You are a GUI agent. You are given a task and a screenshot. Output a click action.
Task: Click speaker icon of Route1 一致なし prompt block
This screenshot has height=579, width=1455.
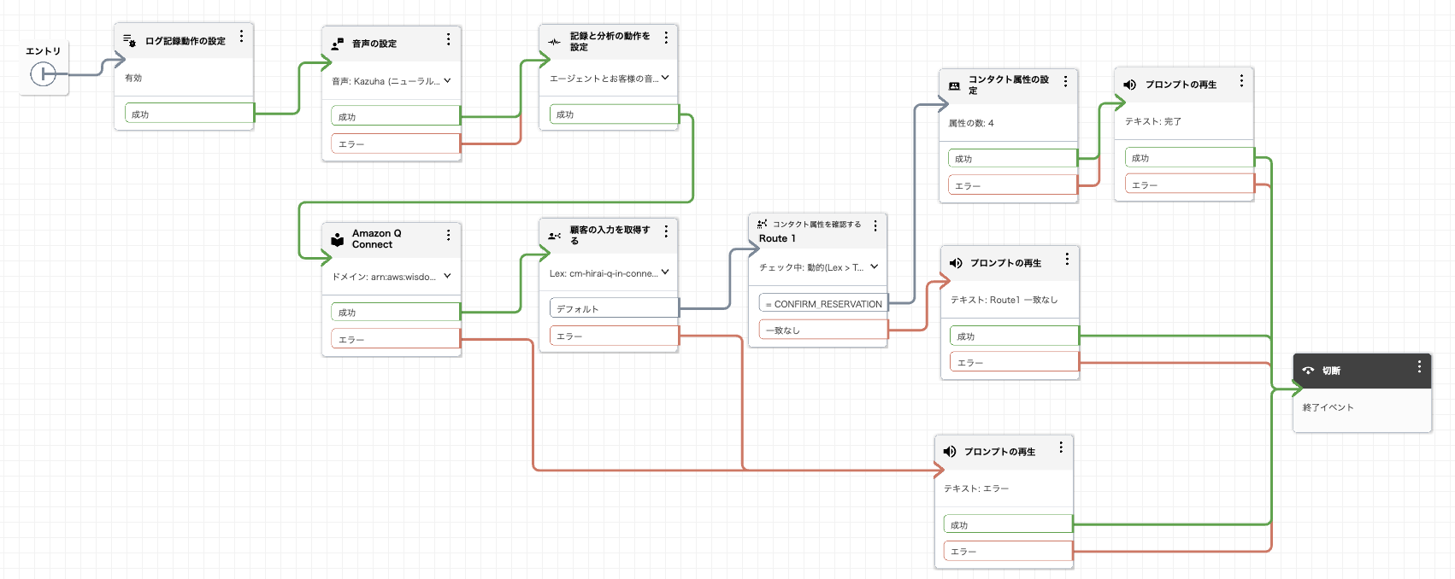[956, 263]
